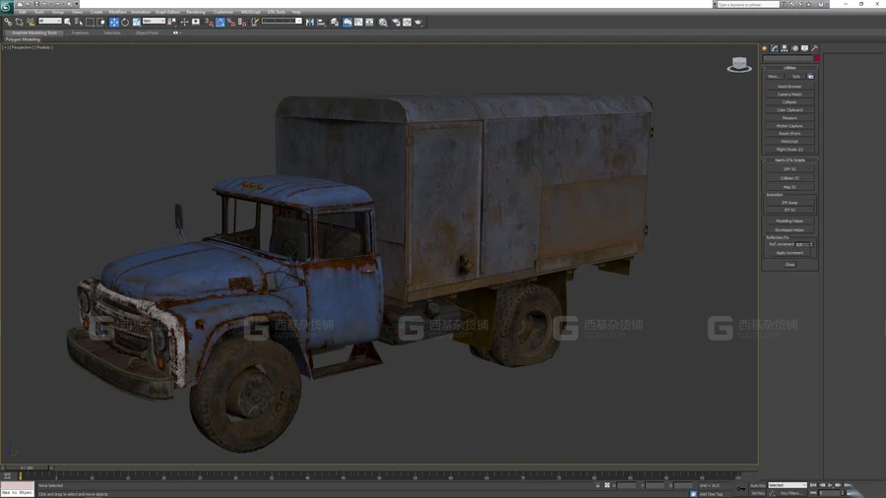
Task: Toggle the Auto Key button
Action: coord(758,485)
